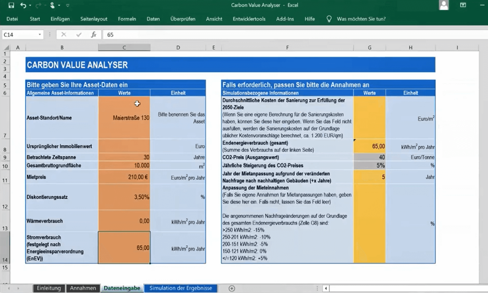Open the undo history dropdown arrow

tap(30, 5)
